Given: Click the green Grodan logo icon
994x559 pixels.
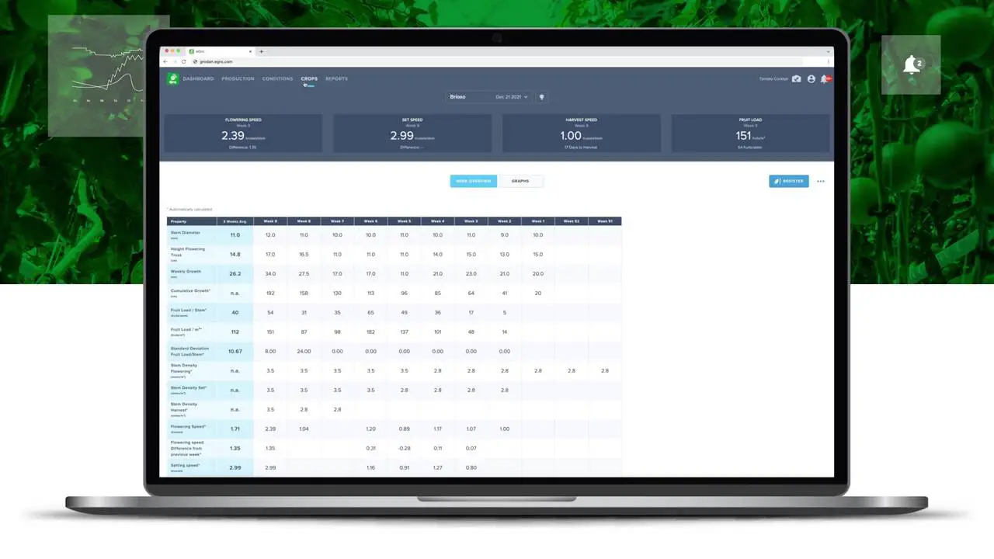Looking at the screenshot, I should (172, 78).
